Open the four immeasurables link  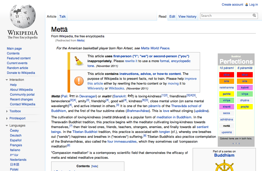(122, 142)
